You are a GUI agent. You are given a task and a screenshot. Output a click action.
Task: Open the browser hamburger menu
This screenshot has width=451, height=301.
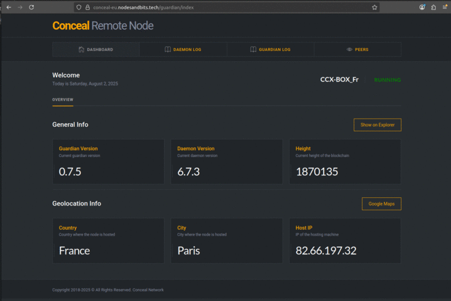(x=444, y=7)
